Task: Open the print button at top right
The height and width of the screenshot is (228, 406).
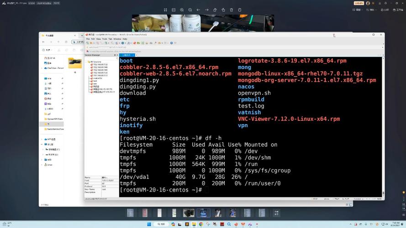Action: pyautogui.click(x=385, y=10)
